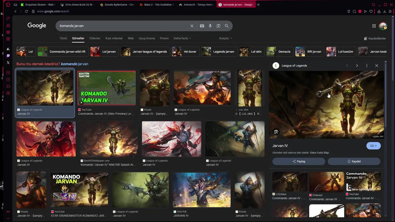Open Kaydedilenler saved items link

[375, 39]
